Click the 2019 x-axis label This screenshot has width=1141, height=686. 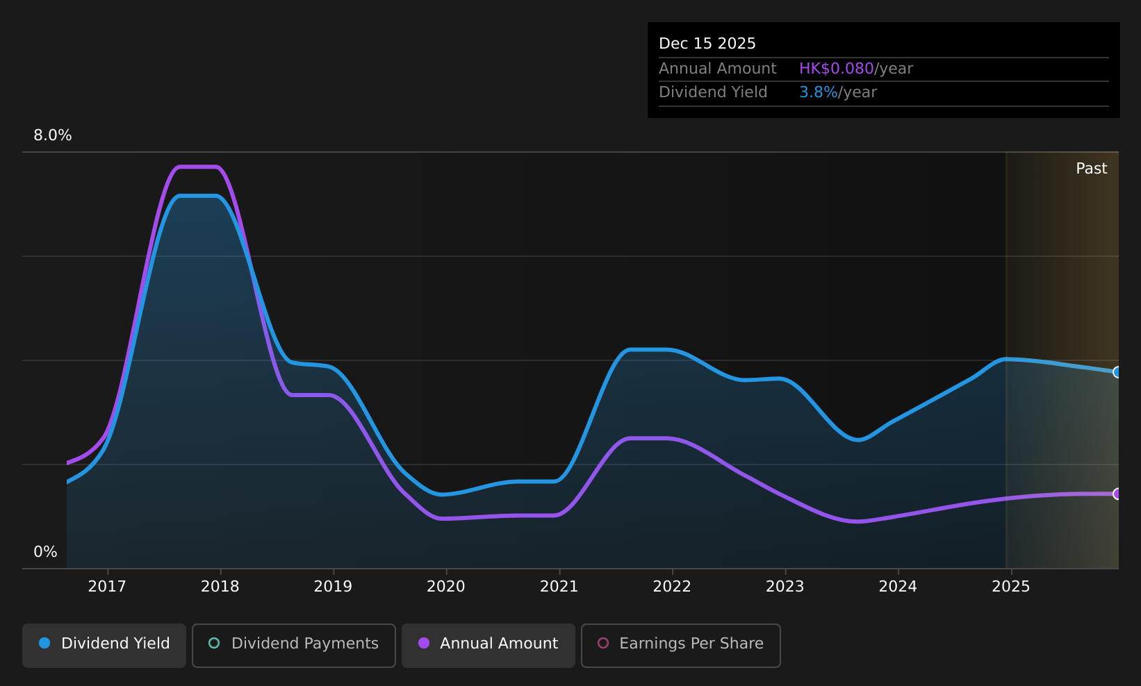pos(333,587)
